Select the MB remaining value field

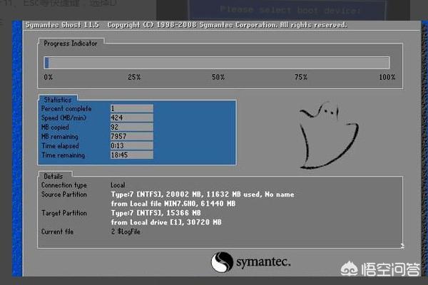click(x=131, y=136)
